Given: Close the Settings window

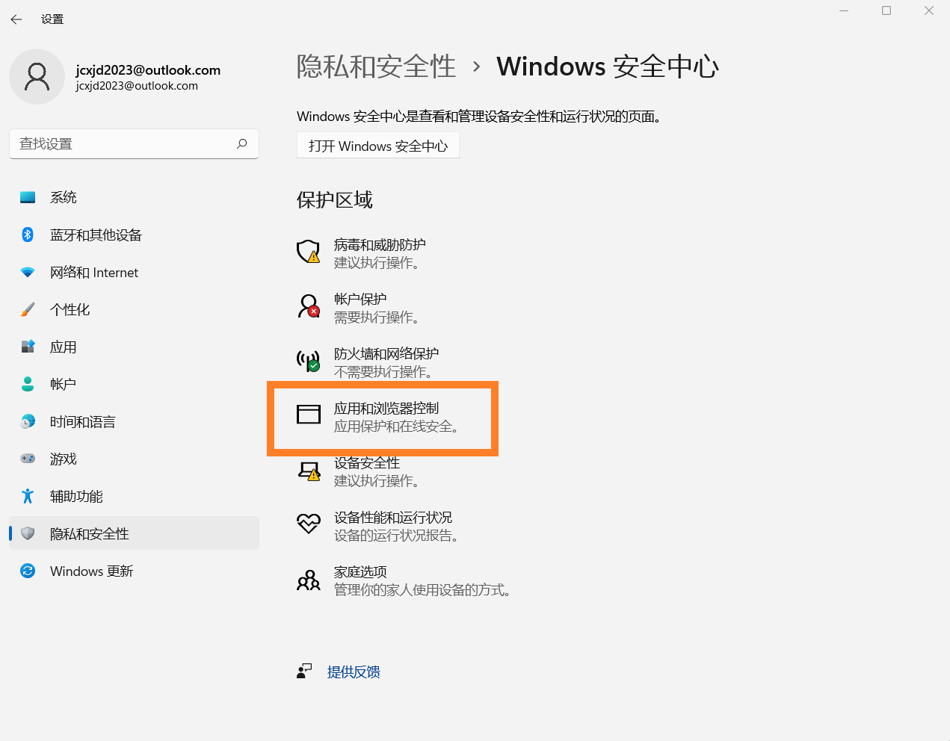Looking at the screenshot, I should coord(929,10).
